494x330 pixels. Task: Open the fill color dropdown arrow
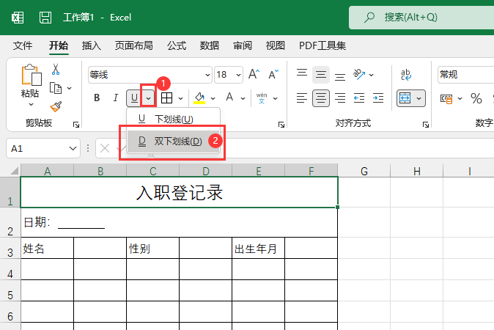213,98
